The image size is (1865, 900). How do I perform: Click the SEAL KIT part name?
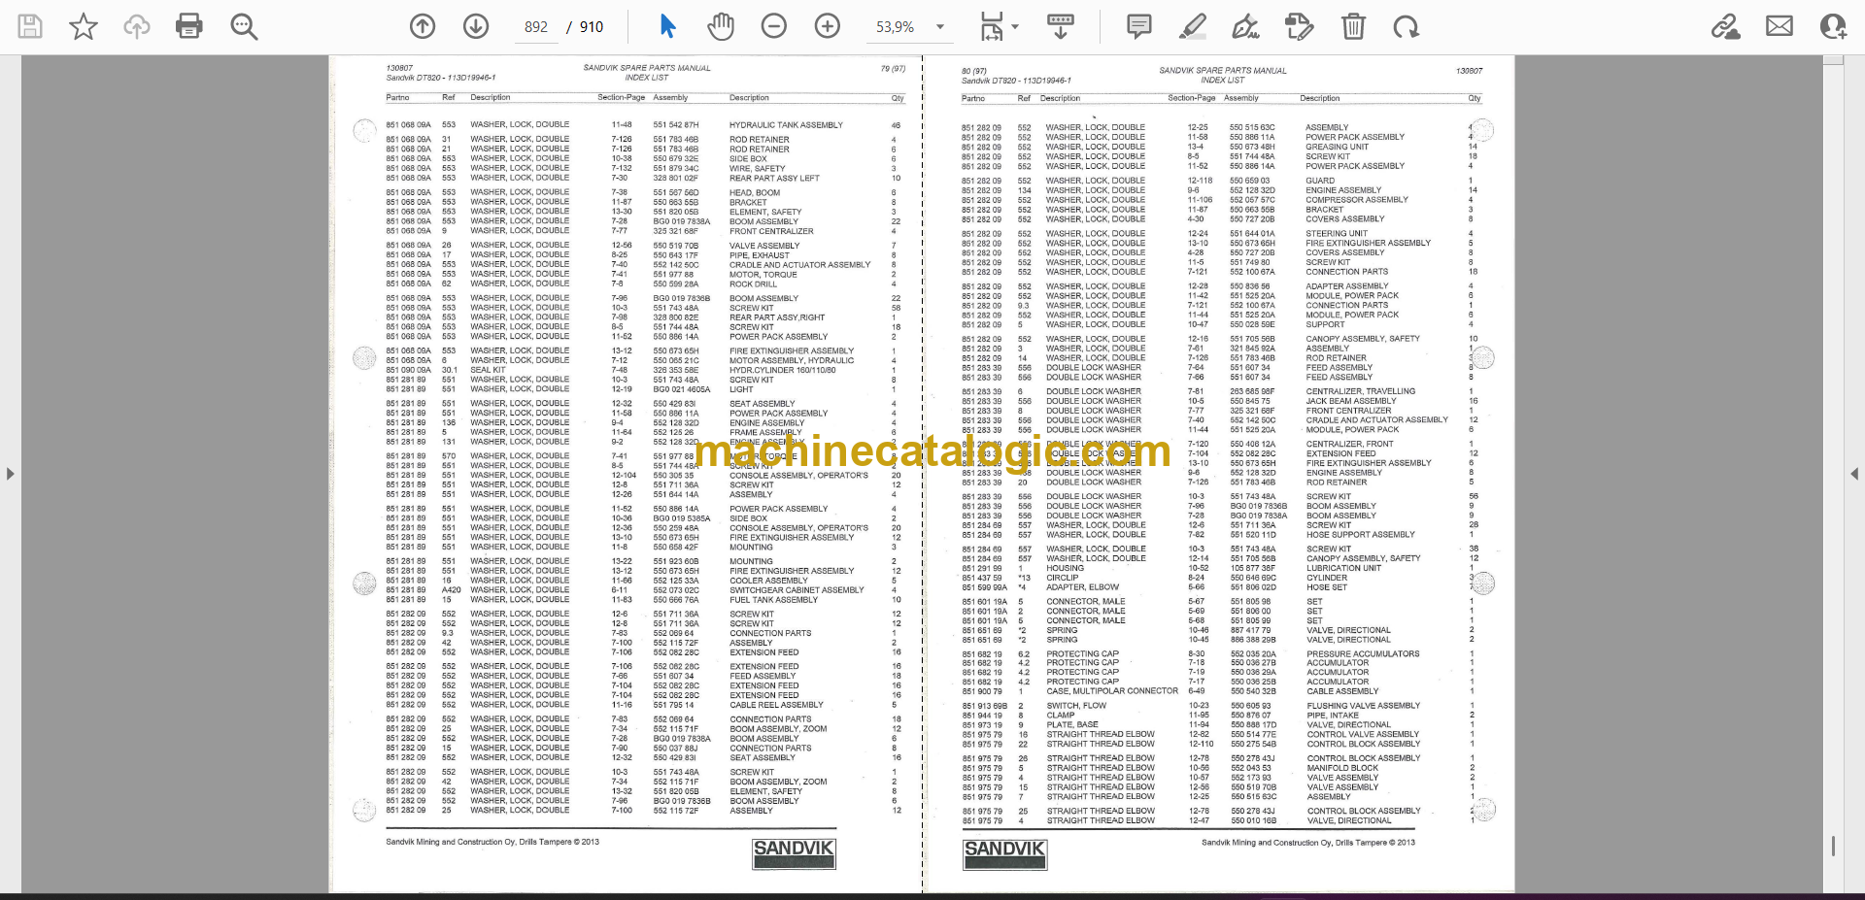pos(488,370)
